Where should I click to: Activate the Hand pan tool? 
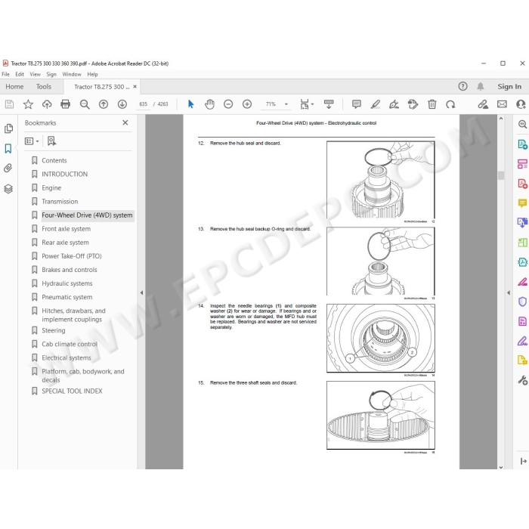click(209, 104)
